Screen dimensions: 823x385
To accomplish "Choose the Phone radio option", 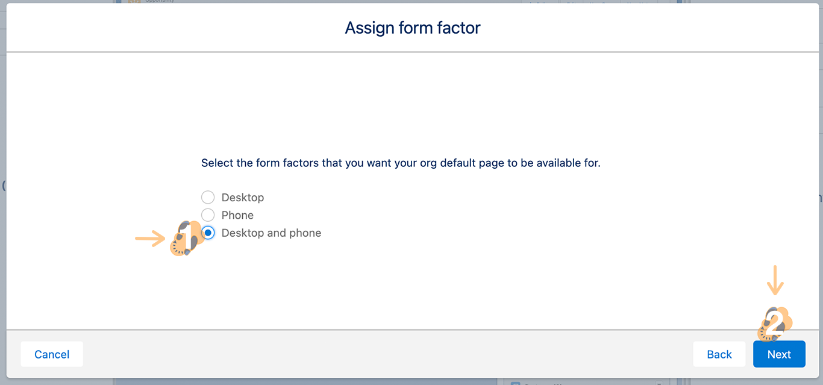I will (208, 215).
